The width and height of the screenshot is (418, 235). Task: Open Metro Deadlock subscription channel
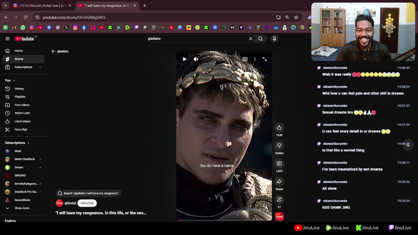[24, 159]
